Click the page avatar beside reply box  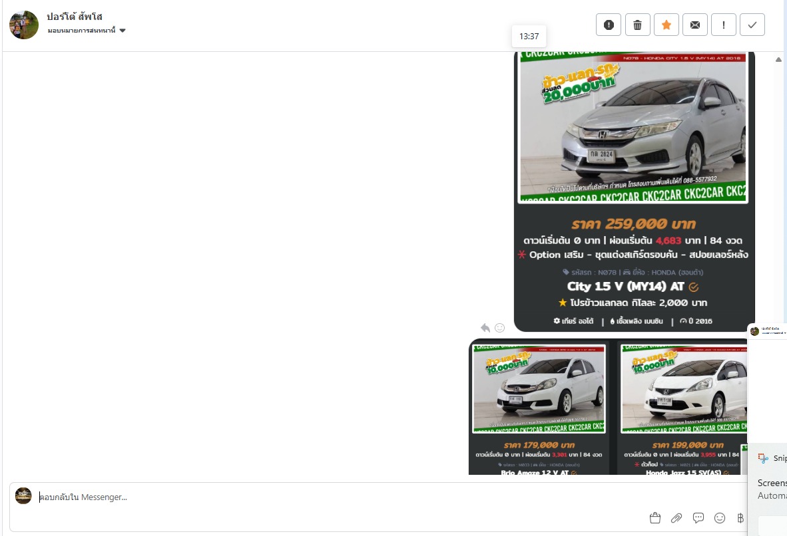(23, 496)
